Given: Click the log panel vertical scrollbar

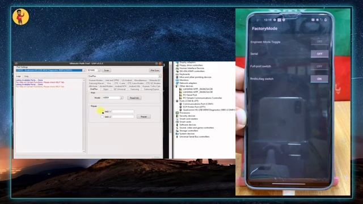Looking at the screenshot, I should coord(84,116).
